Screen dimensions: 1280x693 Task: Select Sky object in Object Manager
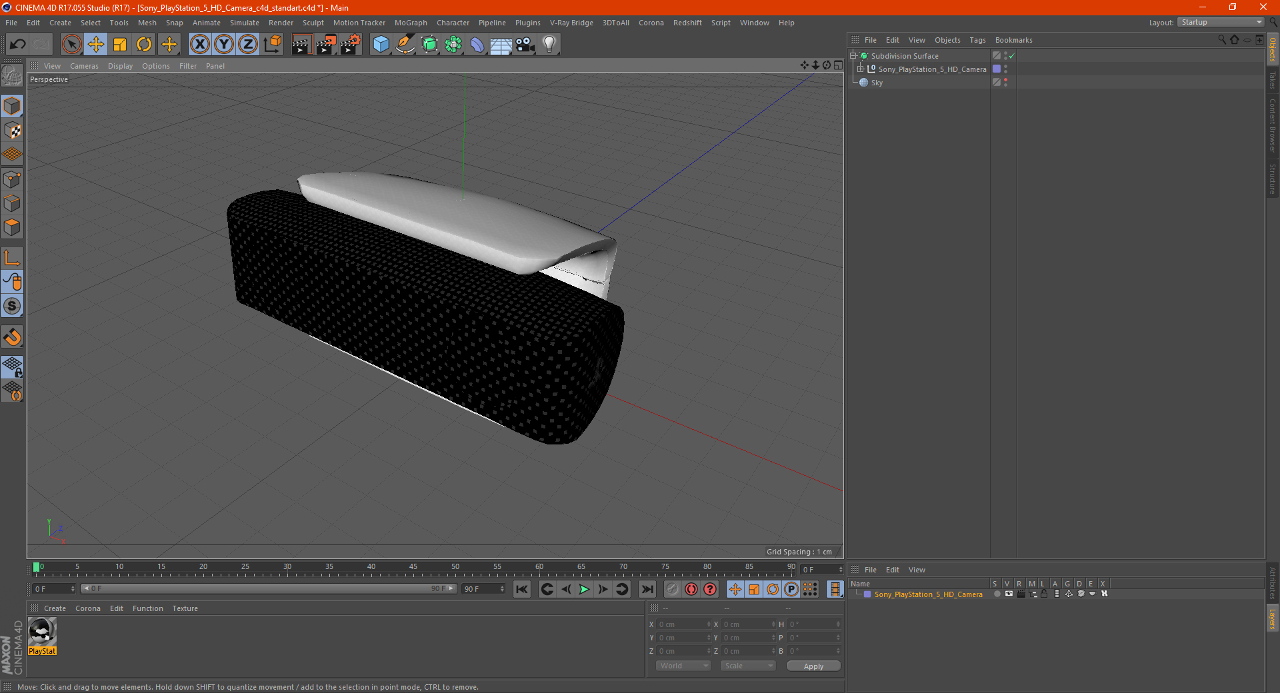pyautogui.click(x=877, y=83)
